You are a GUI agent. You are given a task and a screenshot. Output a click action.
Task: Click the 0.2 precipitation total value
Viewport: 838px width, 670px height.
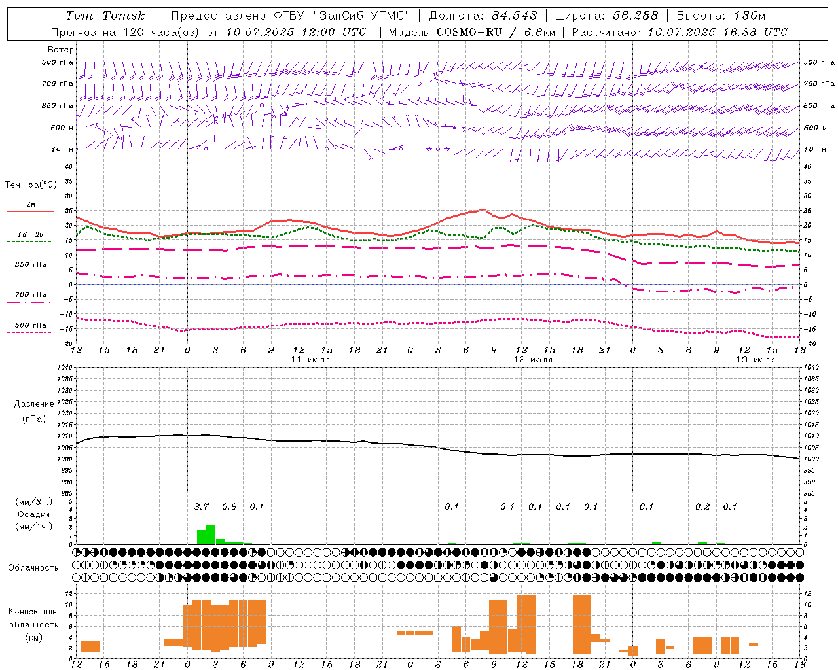[x=702, y=506]
